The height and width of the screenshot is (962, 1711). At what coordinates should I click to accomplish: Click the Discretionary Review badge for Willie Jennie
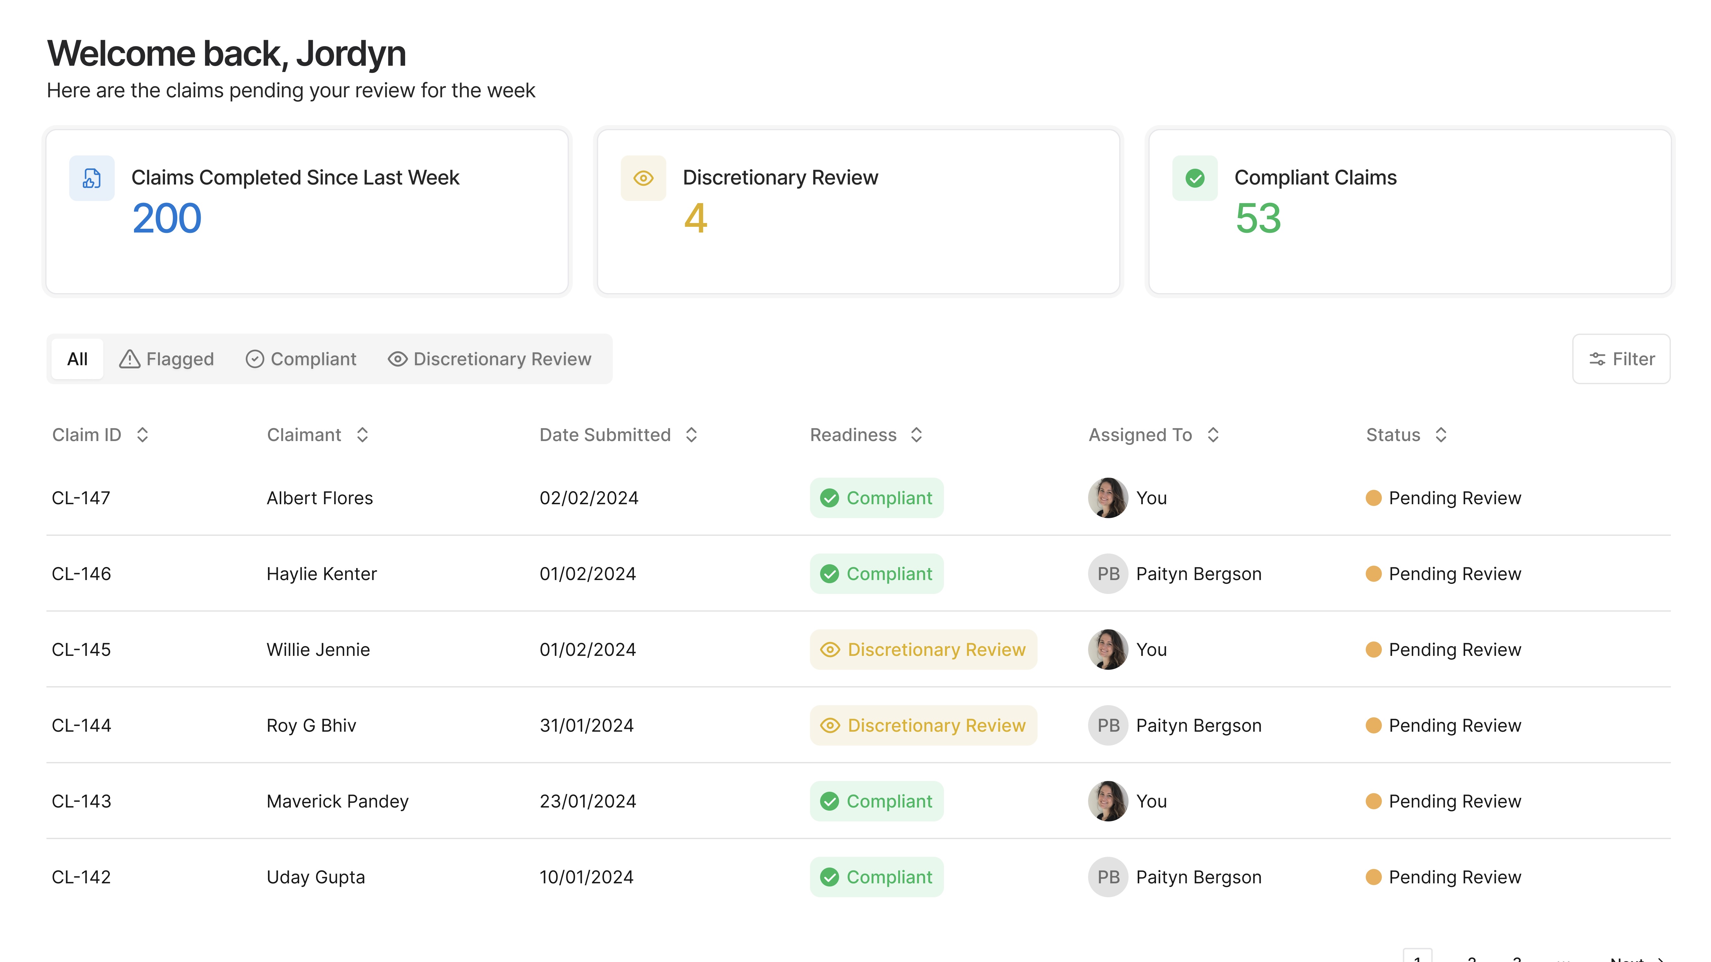[922, 649]
